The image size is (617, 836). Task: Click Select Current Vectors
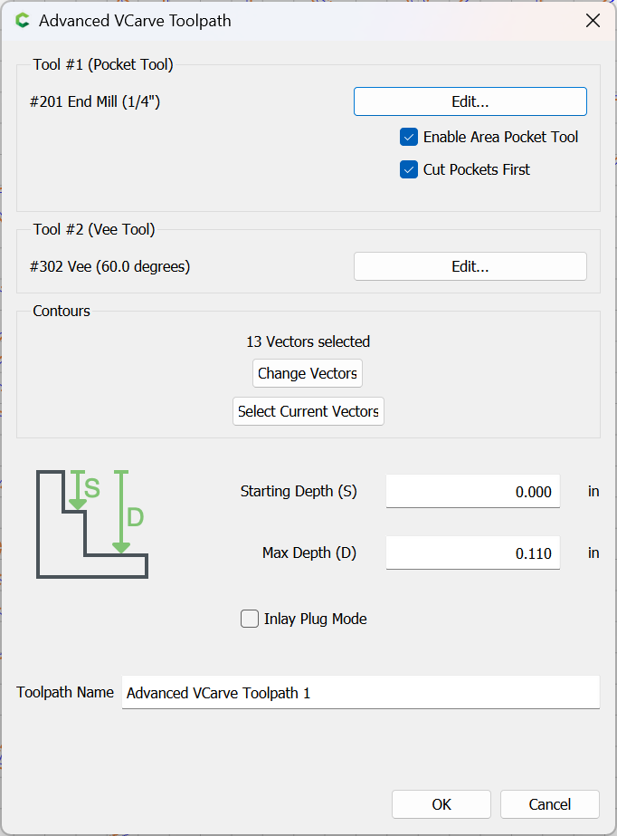(x=308, y=411)
